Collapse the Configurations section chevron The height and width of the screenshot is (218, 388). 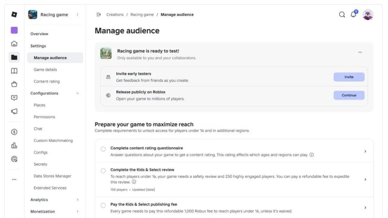pyautogui.click(x=77, y=93)
